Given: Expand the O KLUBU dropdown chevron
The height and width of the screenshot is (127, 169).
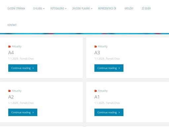Looking at the screenshot, I should 44,9.
